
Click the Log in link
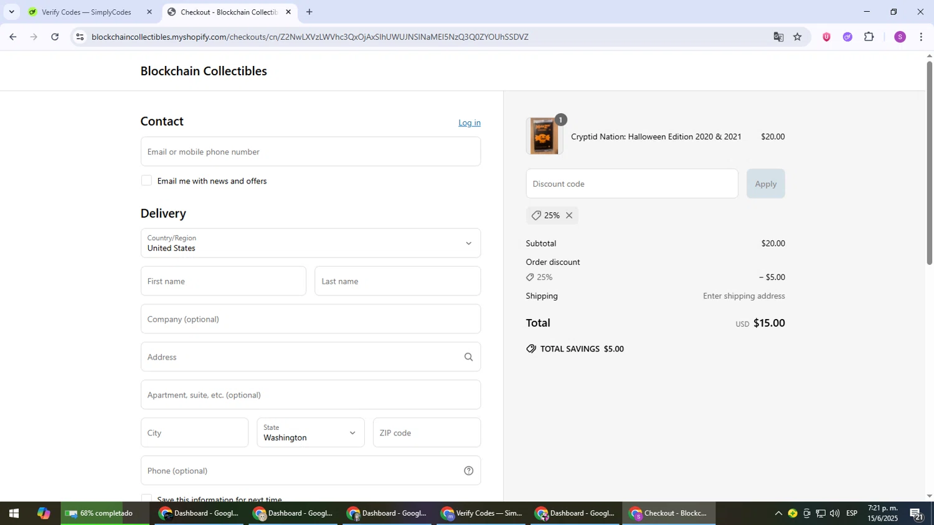(469, 123)
